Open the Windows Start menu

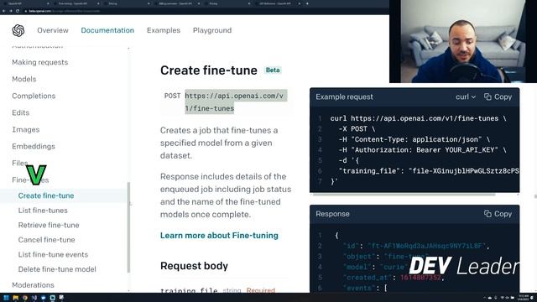tap(6, 298)
